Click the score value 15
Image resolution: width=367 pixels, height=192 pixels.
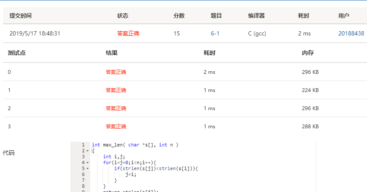pyautogui.click(x=177, y=34)
